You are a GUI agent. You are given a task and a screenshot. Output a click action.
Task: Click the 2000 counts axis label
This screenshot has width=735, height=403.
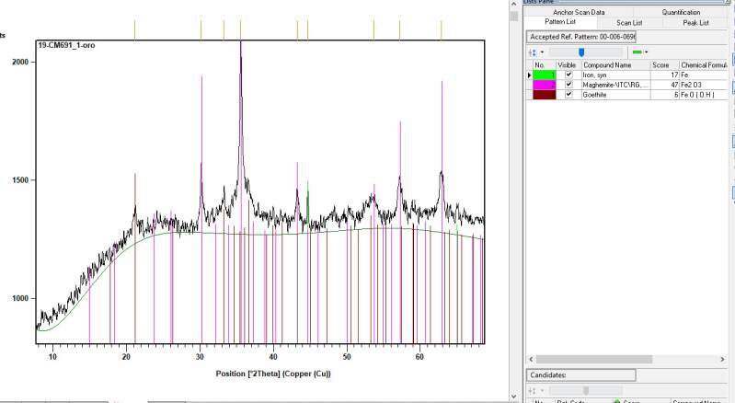(x=21, y=62)
